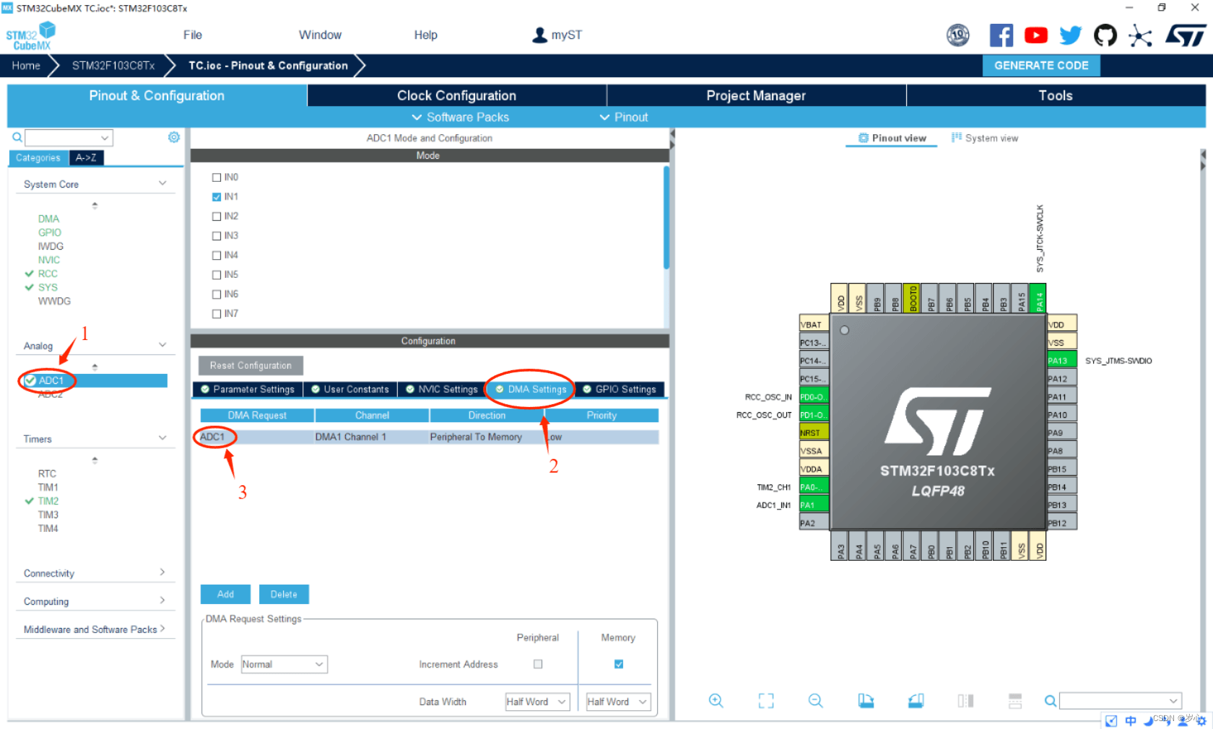Image resolution: width=1213 pixels, height=729 pixels.
Task: Toggle the horizontal split view icon
Action: click(x=1015, y=700)
